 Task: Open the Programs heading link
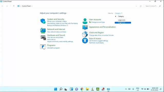[x=51, y=45]
